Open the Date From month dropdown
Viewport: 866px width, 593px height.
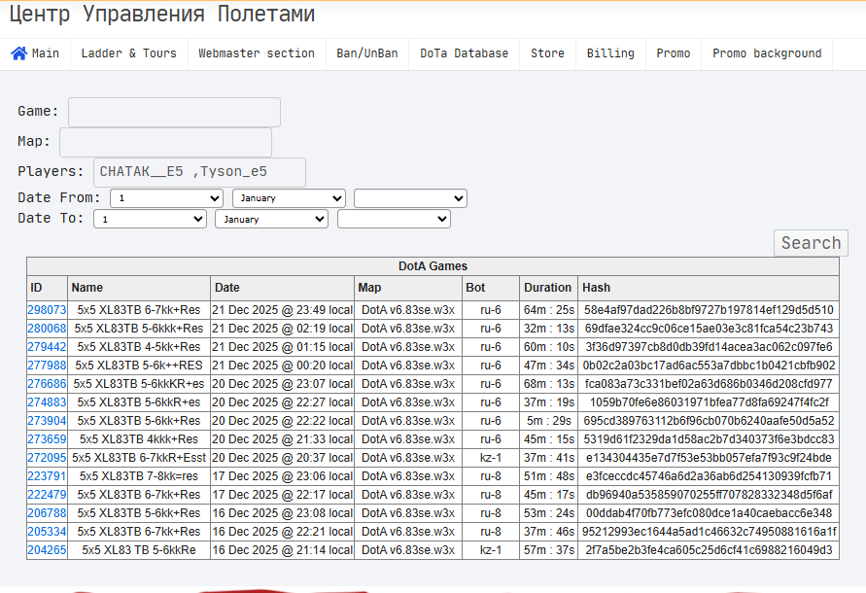289,198
